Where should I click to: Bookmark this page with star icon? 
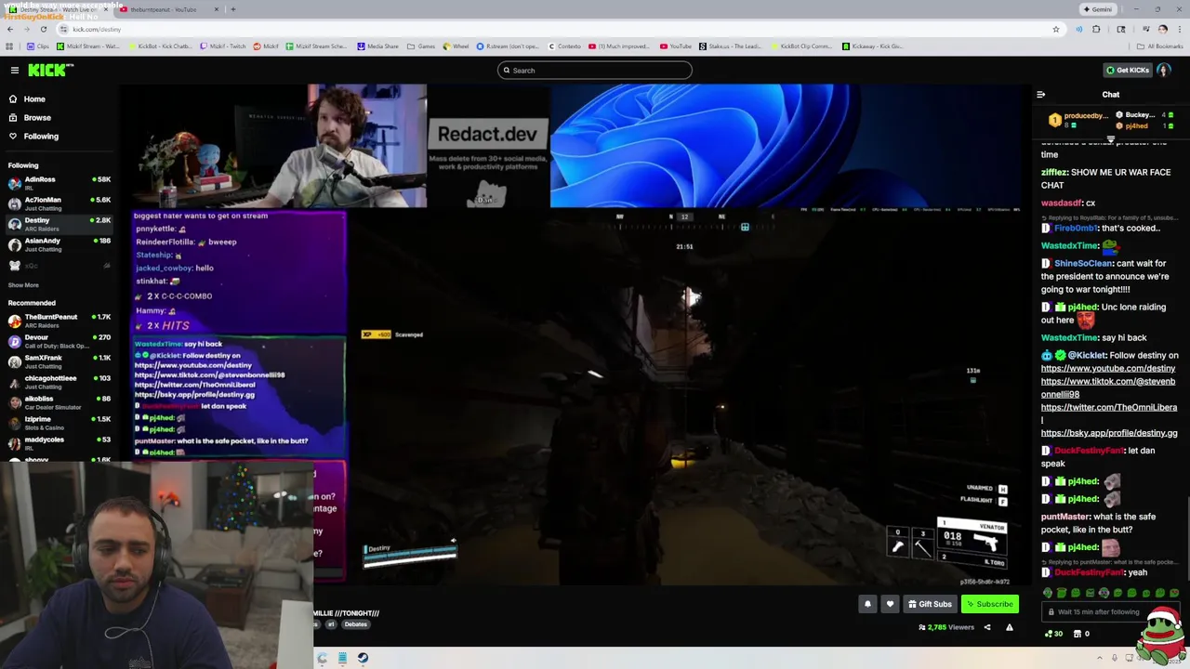point(1055,29)
